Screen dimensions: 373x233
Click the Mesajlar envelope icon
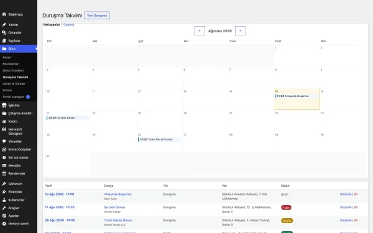pos(4,165)
